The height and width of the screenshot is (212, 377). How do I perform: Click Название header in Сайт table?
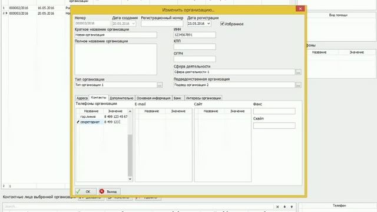click(211, 111)
